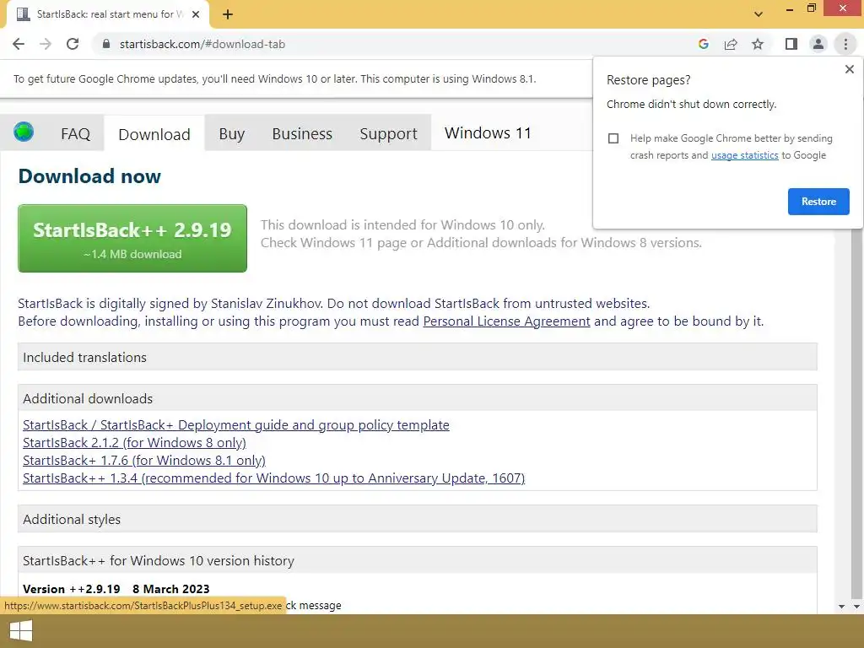Open Deployment guide and group policy template
The image size is (864, 648).
click(x=236, y=425)
